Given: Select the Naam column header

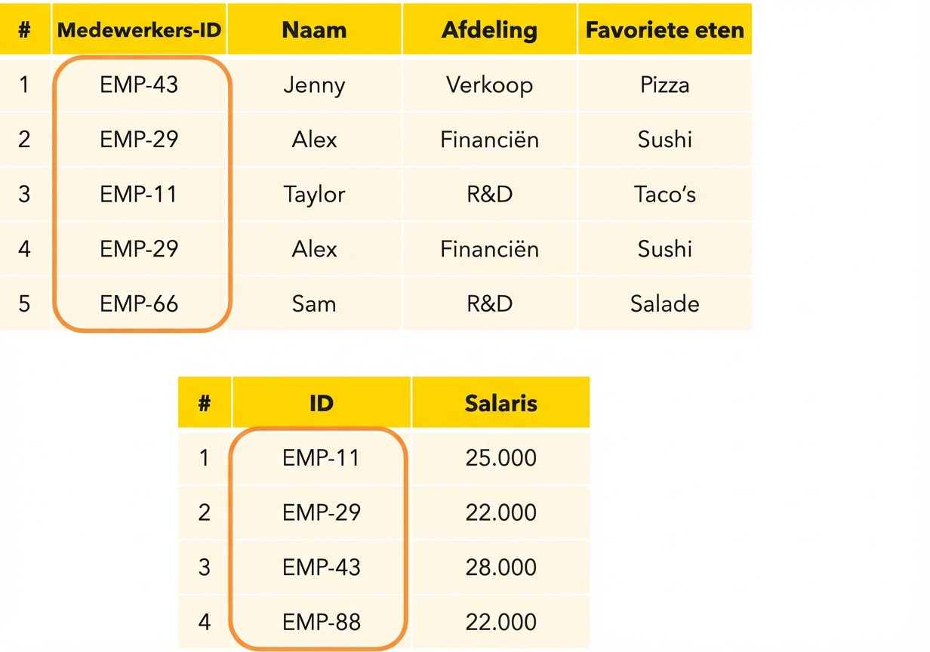Looking at the screenshot, I should 314,30.
